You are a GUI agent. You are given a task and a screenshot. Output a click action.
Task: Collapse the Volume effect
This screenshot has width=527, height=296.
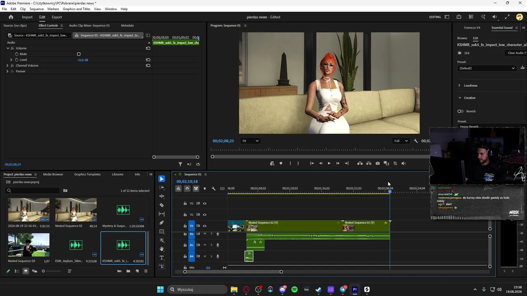[x=7, y=48]
